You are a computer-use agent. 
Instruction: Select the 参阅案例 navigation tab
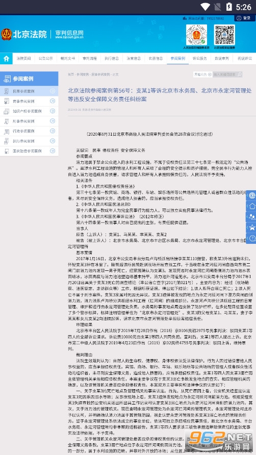pos(178,58)
